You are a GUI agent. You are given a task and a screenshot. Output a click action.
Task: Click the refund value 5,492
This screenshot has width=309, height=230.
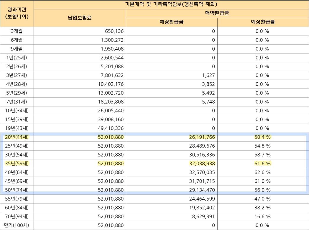pyautogui.click(x=208, y=93)
